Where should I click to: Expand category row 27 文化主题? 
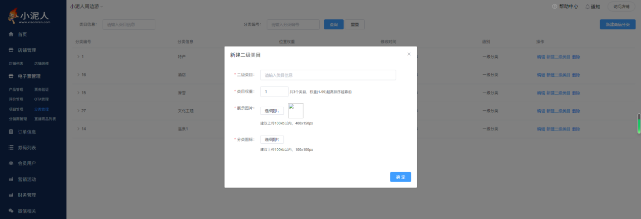[78, 111]
